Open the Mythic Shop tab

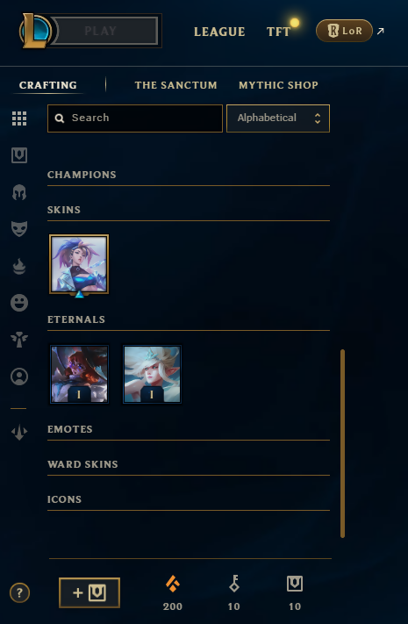278,85
